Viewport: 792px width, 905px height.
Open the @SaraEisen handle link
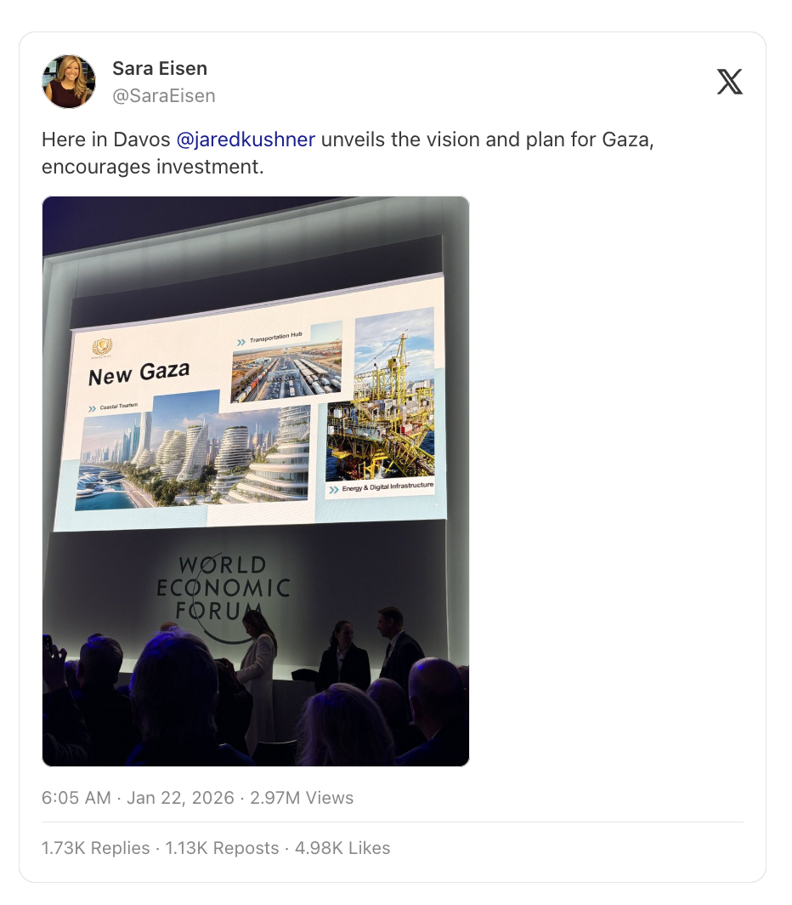164,95
